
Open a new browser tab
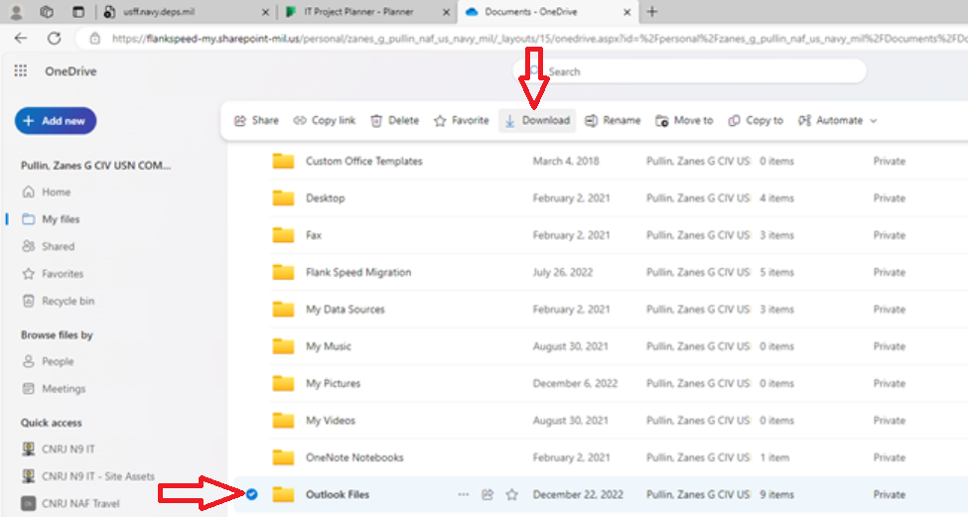(x=652, y=12)
